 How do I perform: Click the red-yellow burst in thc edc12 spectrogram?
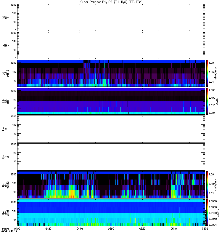click(73, 194)
